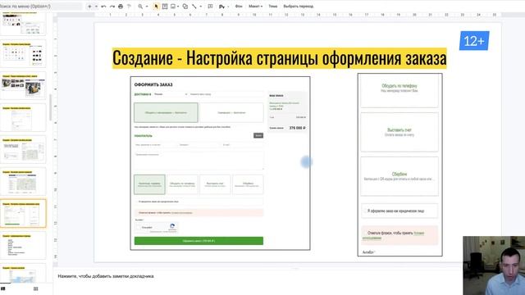
Task: Select the currently highlighted slide thumbnail
Action: point(23,213)
